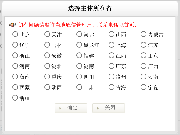
Task: Select the 广东 radio button
Action: (x=111, y=66)
